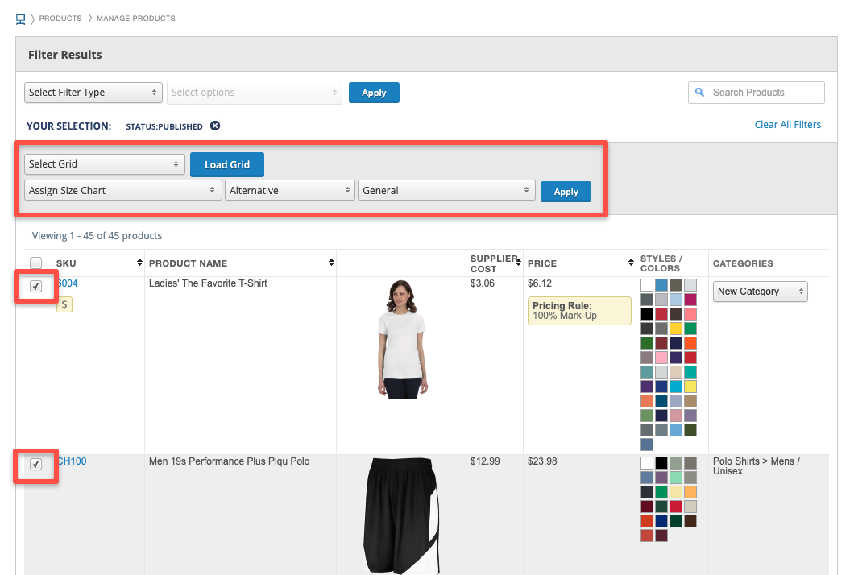This screenshot has height=575, width=854.
Task: Toggle the select-all checkbox in table header
Action: pyautogui.click(x=36, y=263)
